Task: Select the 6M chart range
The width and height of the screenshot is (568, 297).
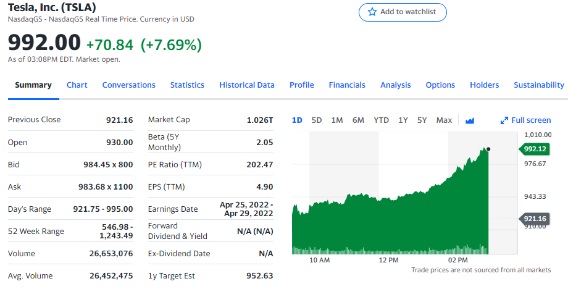Action: (358, 120)
